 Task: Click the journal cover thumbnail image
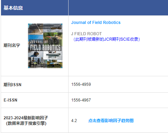pos(45,46)
